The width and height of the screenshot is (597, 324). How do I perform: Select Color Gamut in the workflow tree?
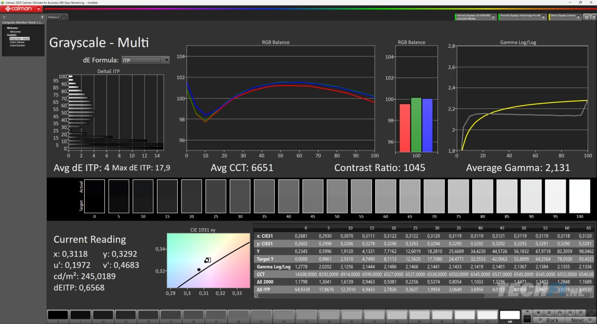18,42
